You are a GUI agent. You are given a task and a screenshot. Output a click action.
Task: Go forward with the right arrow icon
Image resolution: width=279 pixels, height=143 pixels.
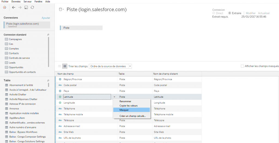20,7
